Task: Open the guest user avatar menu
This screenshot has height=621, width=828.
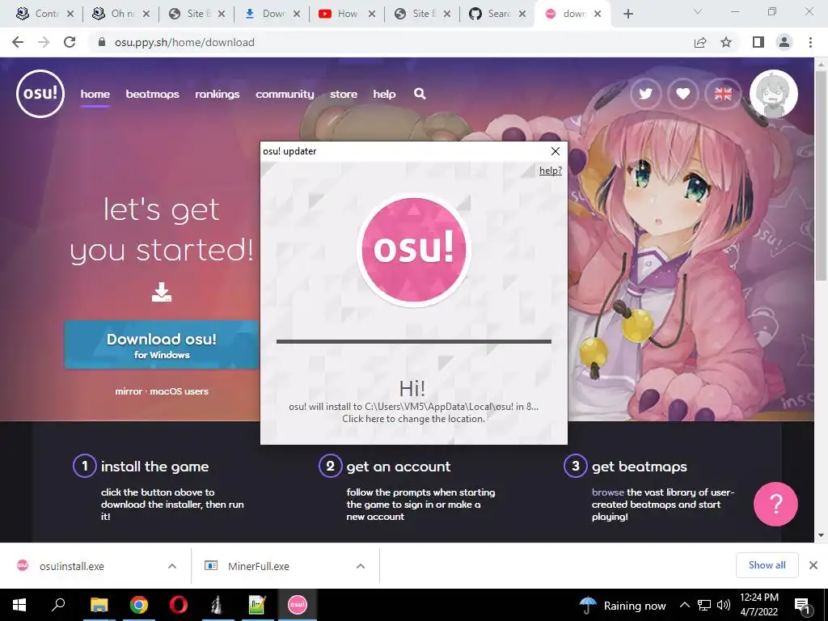Action: [774, 94]
